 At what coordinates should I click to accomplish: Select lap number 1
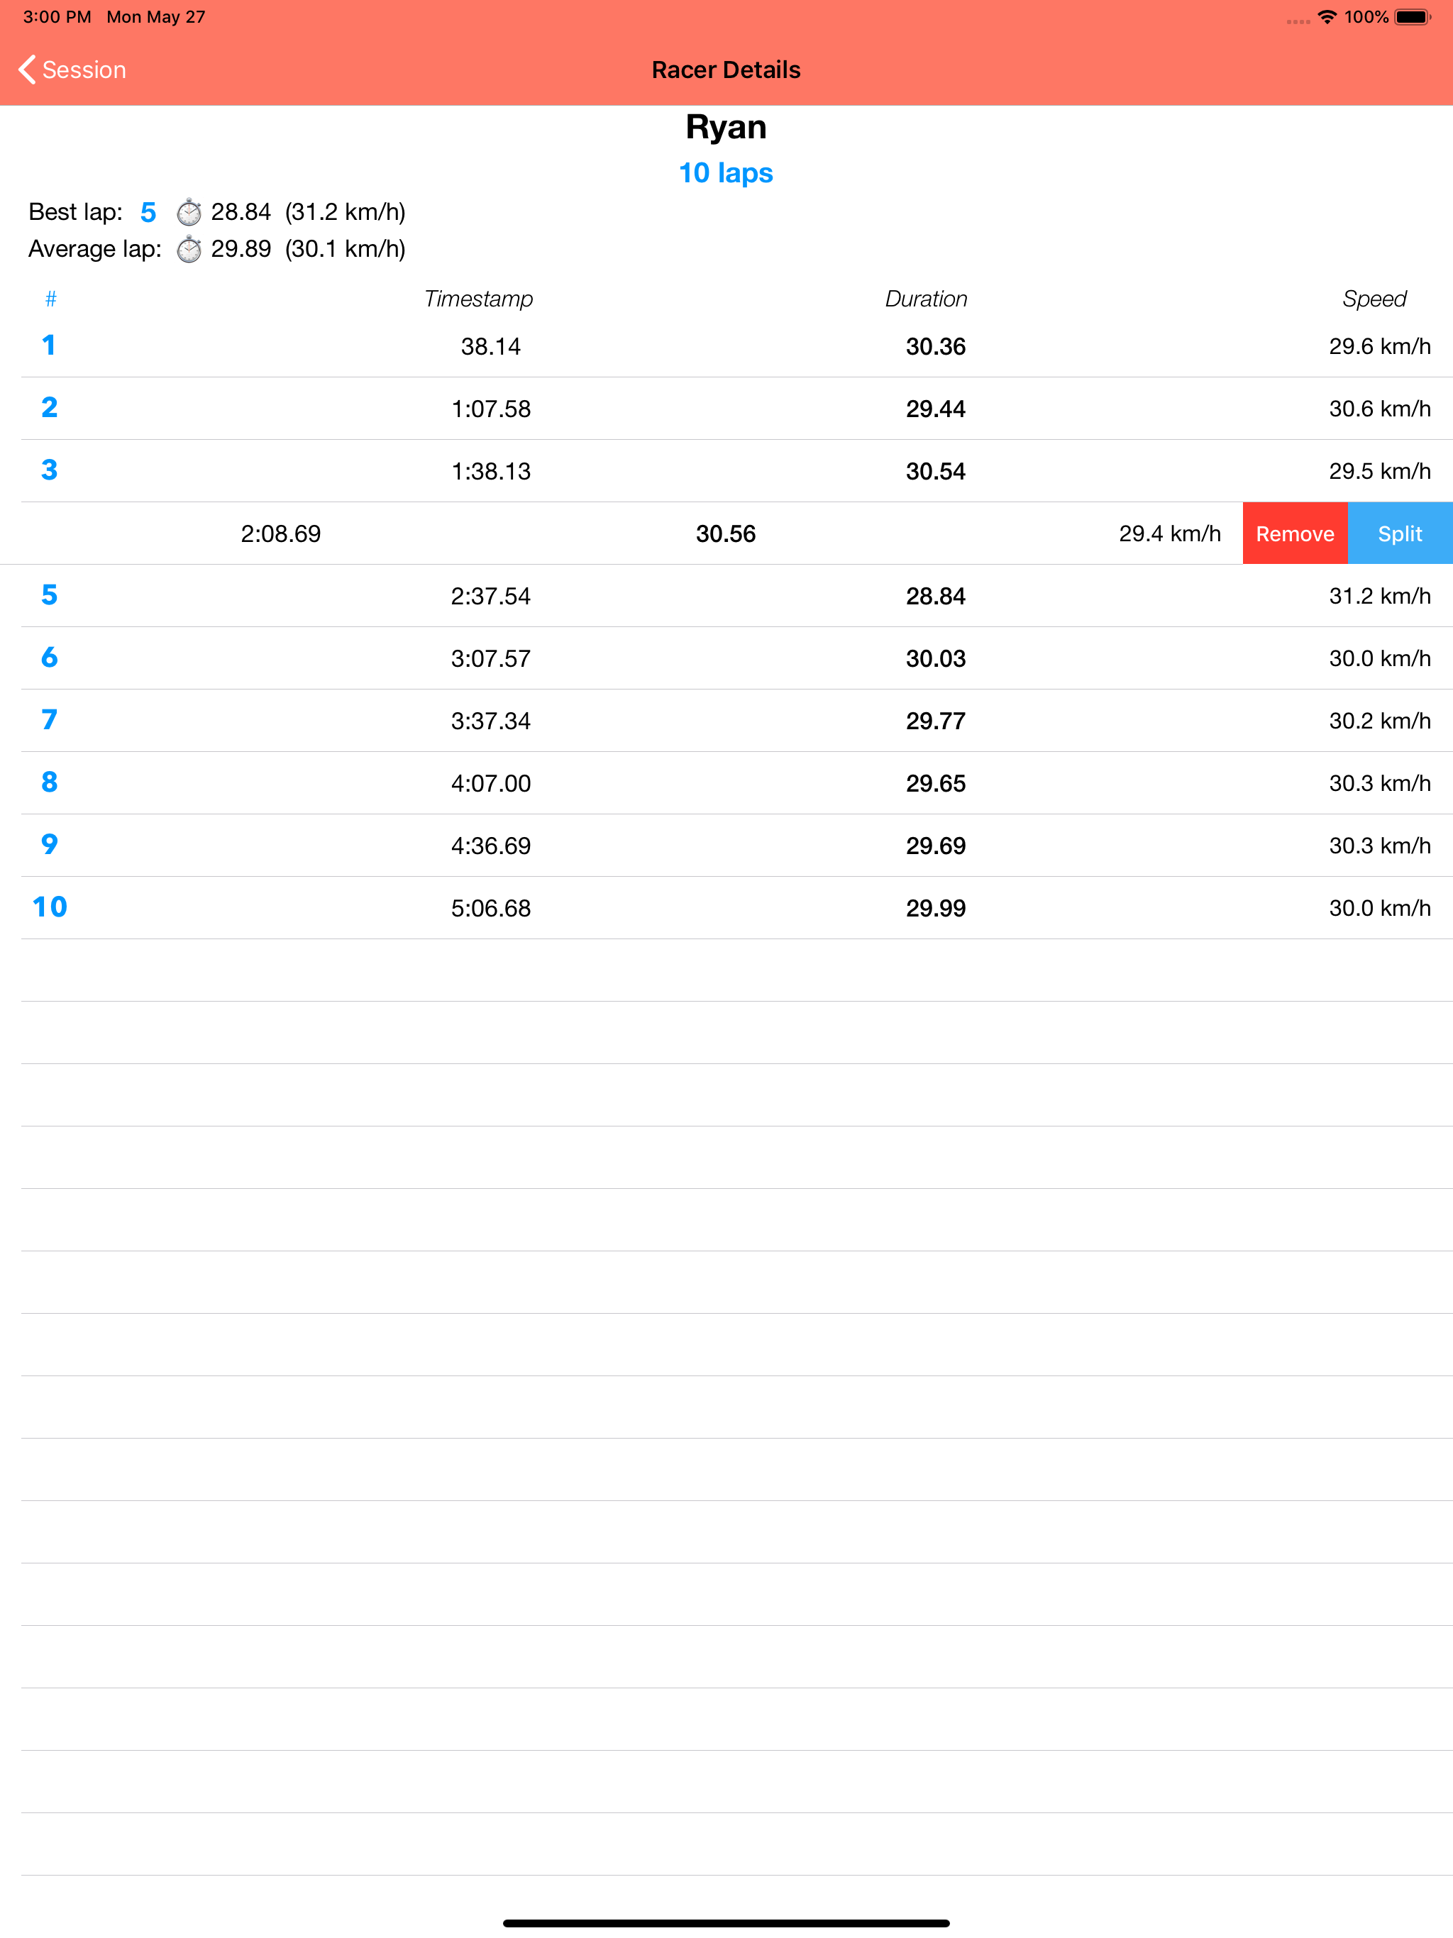click(x=49, y=345)
